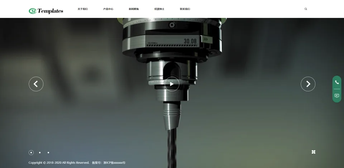Show the previous banner slide with left arrow

tap(36, 84)
